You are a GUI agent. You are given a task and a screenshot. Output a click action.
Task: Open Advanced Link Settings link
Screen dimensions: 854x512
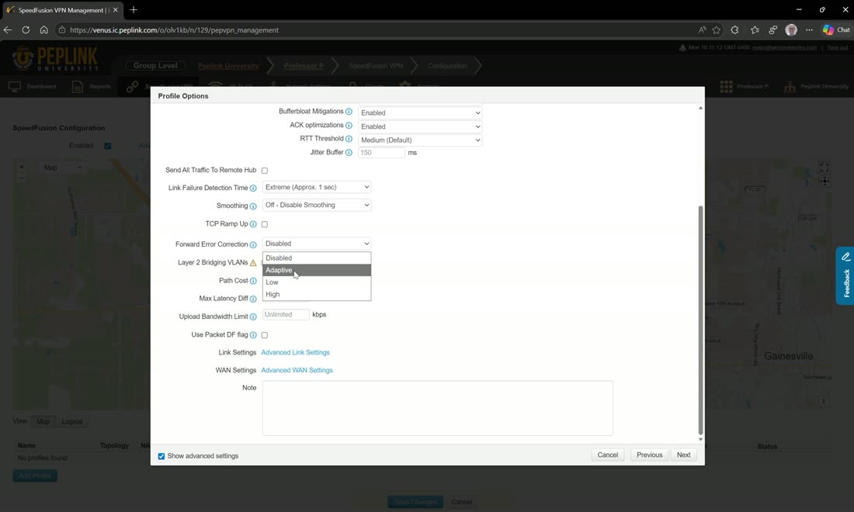[295, 352]
